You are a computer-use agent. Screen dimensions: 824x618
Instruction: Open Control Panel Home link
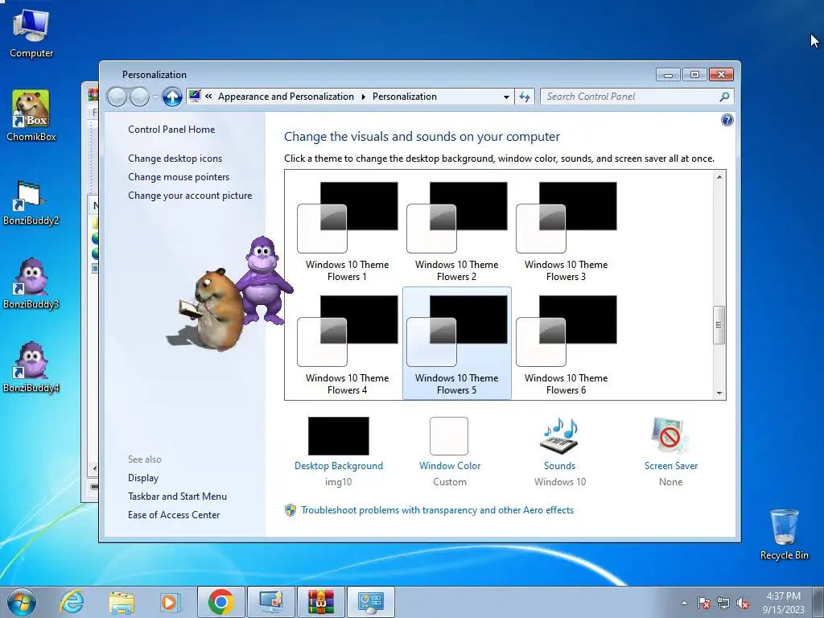tap(171, 130)
